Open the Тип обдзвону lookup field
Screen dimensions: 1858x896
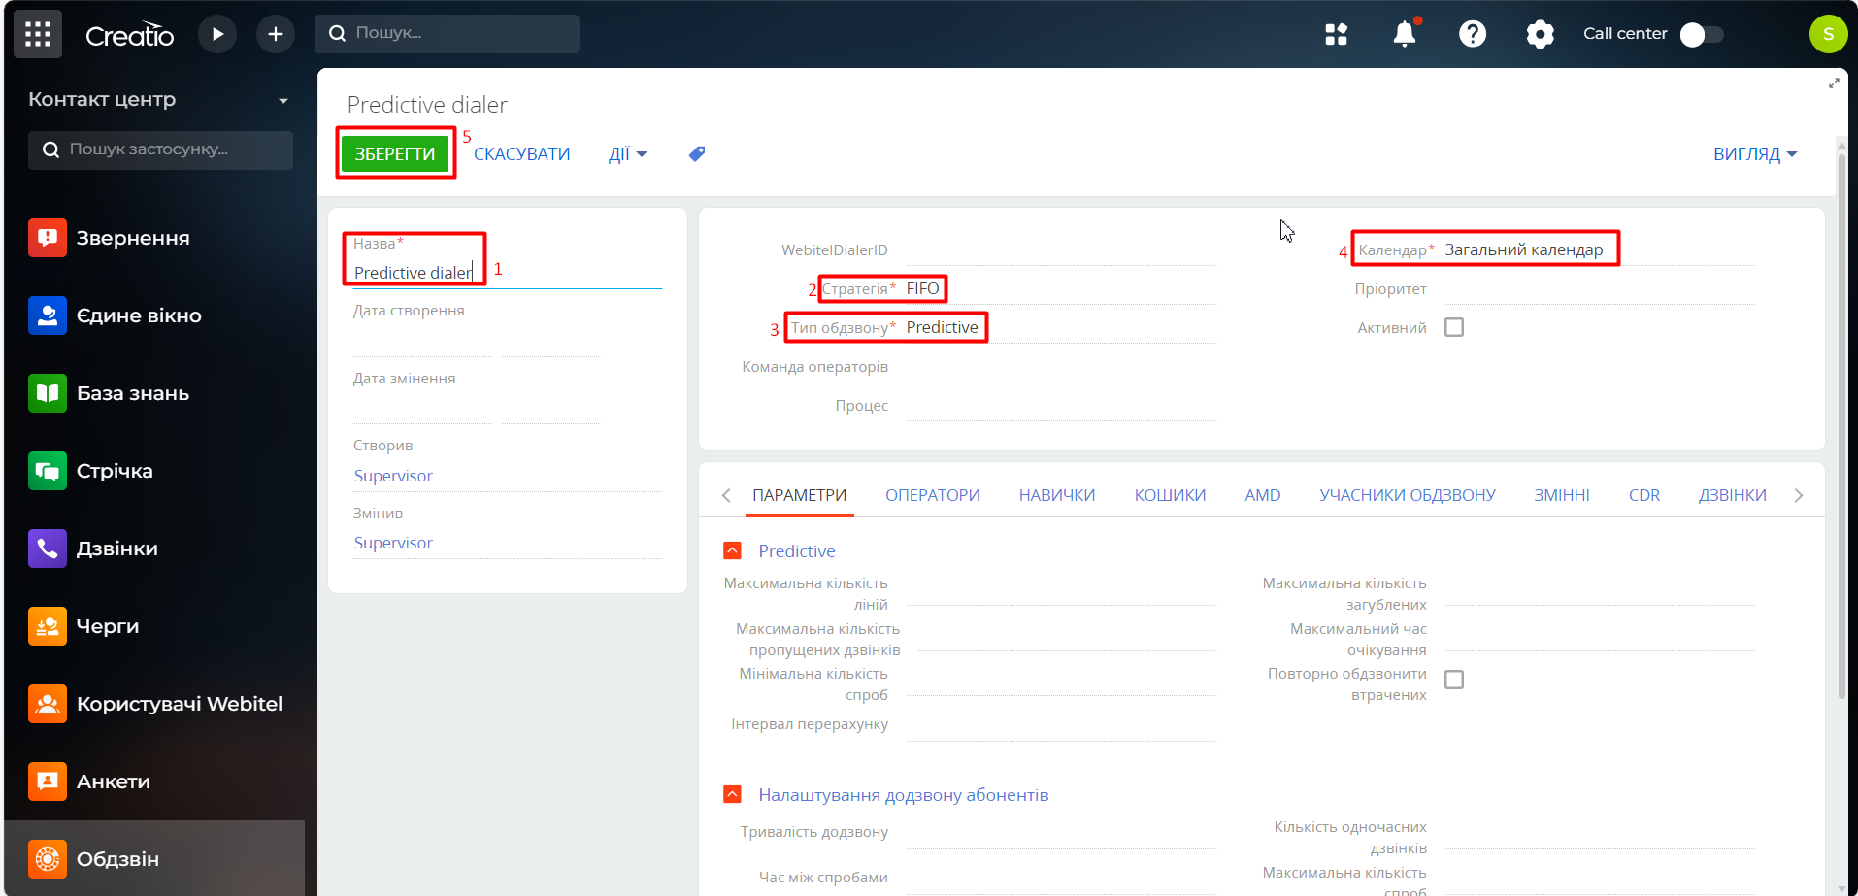1060,327
